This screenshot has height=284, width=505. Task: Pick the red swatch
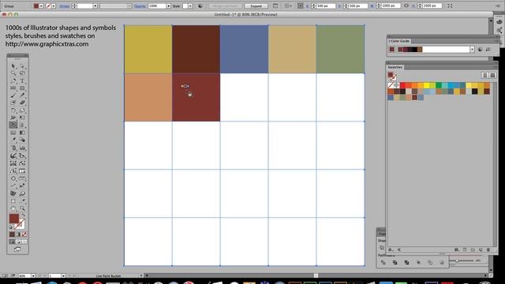pyautogui.click(x=402, y=85)
